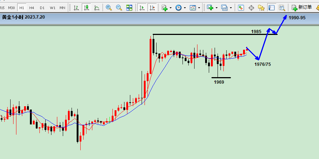Viewport: 319px width, 159px height.
Task: Open the periods clock icon
Action: coord(178,8)
